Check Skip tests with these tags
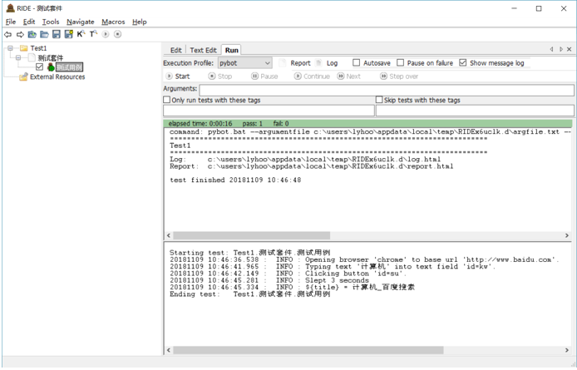The width and height of the screenshot is (577, 370). 379,100
